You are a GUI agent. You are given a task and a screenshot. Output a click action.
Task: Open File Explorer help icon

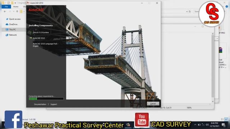(227, 6)
